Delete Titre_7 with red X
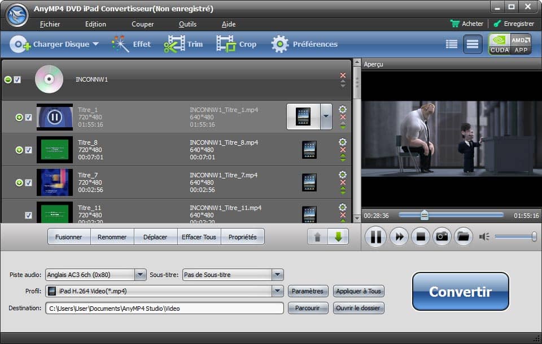The width and height of the screenshot is (542, 344). (343, 182)
